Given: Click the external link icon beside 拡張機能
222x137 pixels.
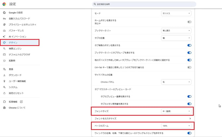Looking at the screenshot, I should pyautogui.click(x=21, y=102).
